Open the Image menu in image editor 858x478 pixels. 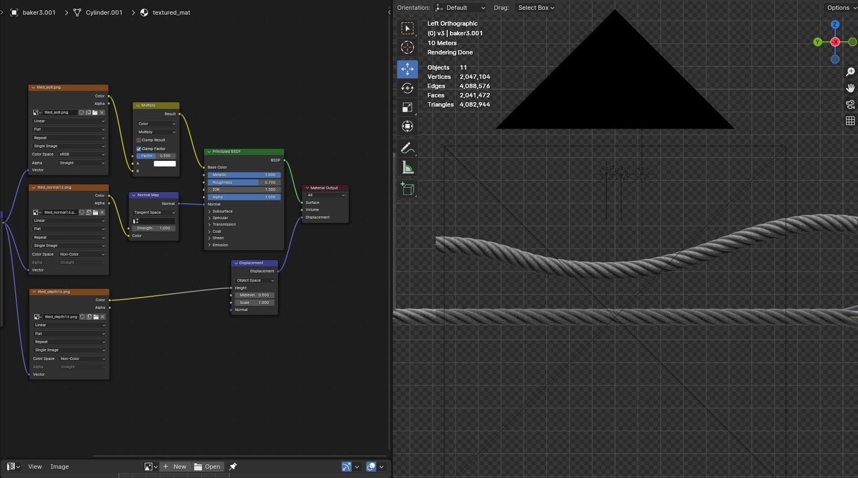[x=59, y=467]
